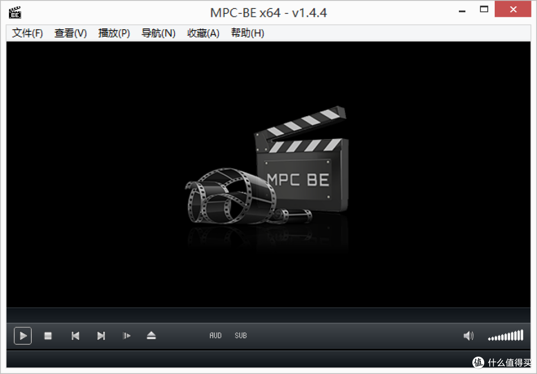537x374 pixels.
Task: Close the MPC-BE window
Action: pos(513,9)
